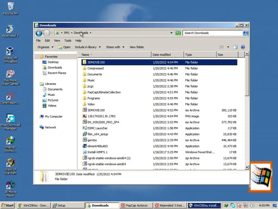Toggle the preview pane icon
The height and width of the screenshot is (209, 278).
(235, 47)
